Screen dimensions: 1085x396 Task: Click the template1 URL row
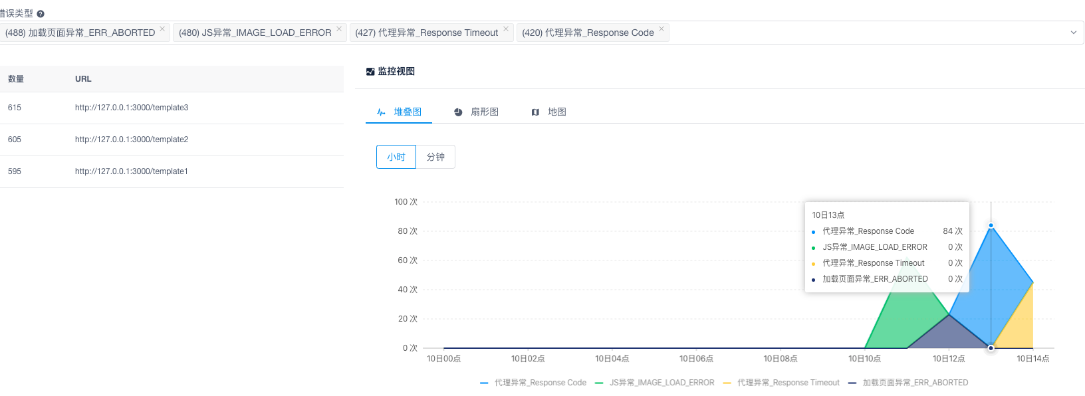tap(172, 171)
